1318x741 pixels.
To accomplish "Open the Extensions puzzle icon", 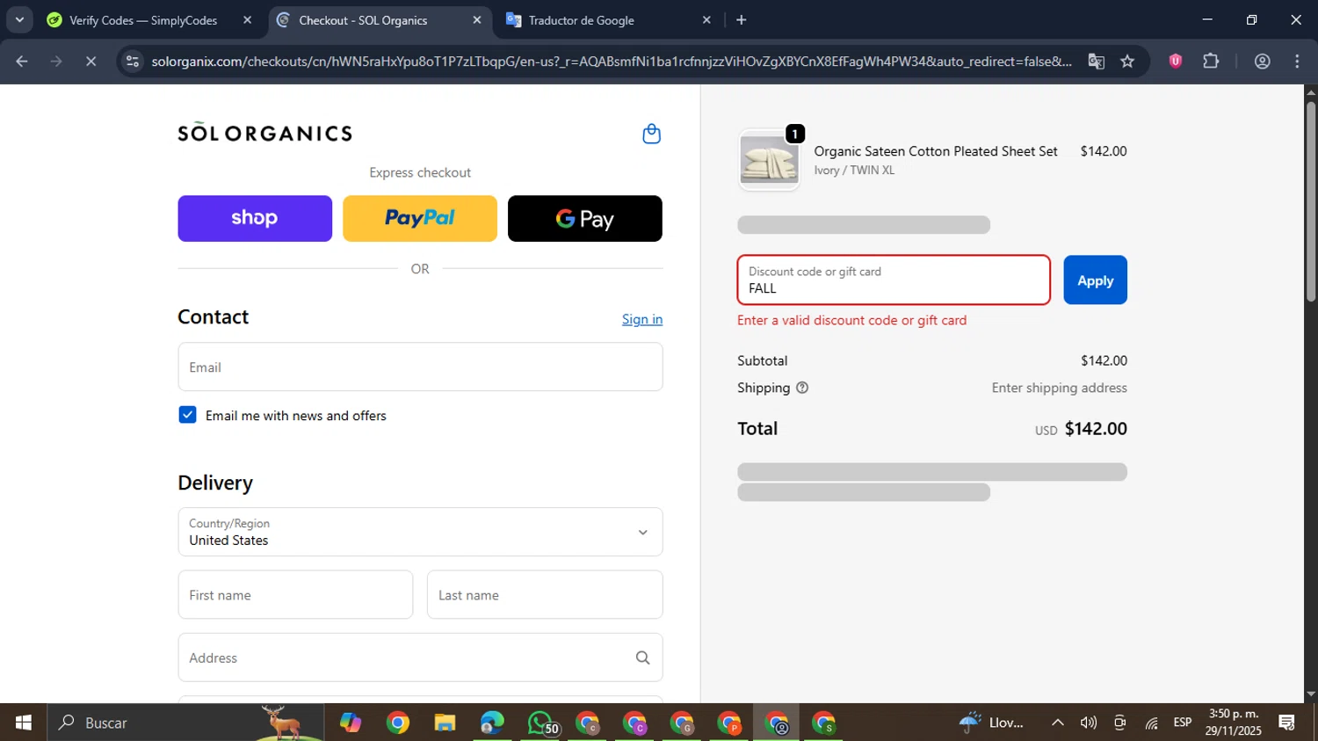I will click(x=1211, y=62).
